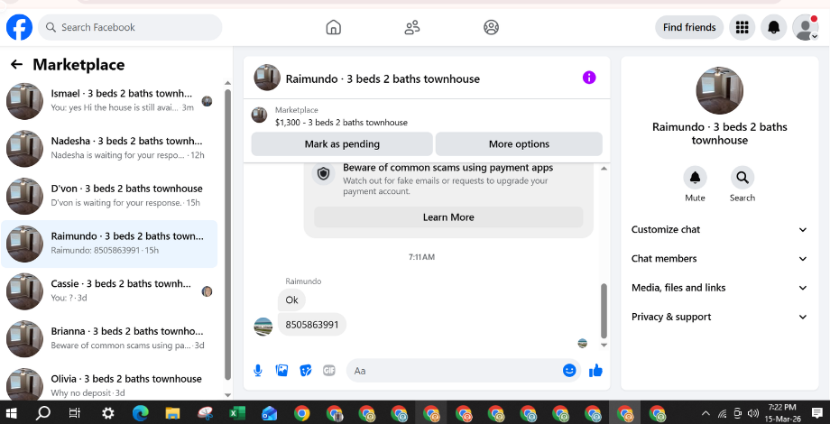Open the emoji picker in the message box

pos(569,371)
